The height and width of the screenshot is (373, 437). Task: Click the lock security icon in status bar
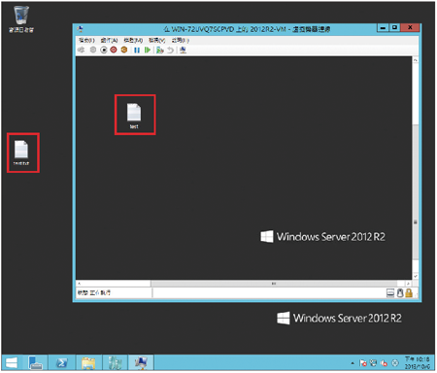409,293
